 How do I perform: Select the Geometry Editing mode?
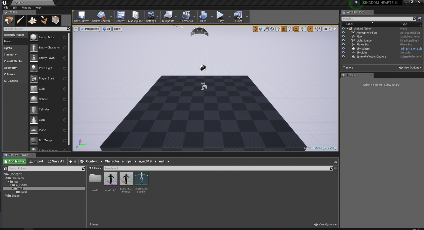coord(56,20)
